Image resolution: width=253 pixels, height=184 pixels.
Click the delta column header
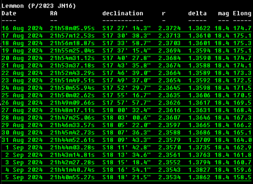[197, 13]
